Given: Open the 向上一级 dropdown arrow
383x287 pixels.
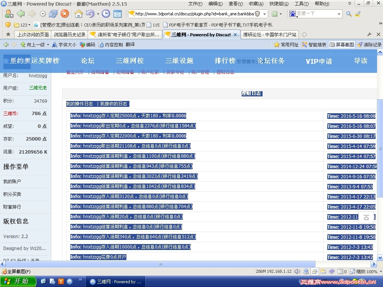Looking at the screenshot, I should [48, 45].
